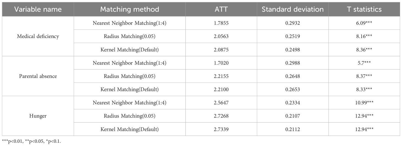
Task: Click the Hunger row label
Action: [37, 116]
